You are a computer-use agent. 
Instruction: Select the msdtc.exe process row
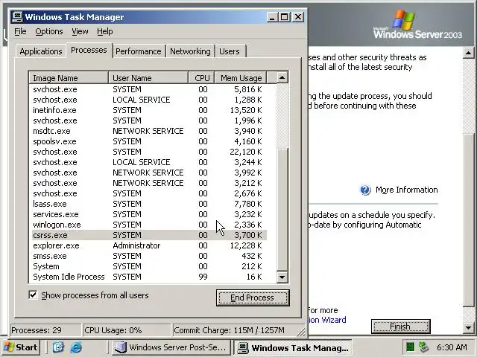click(149, 131)
